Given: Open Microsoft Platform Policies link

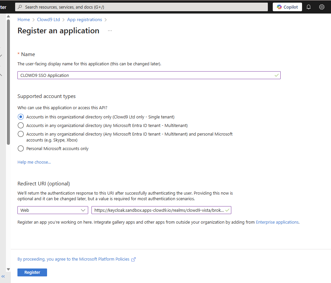Looking at the screenshot, I should point(73,259).
